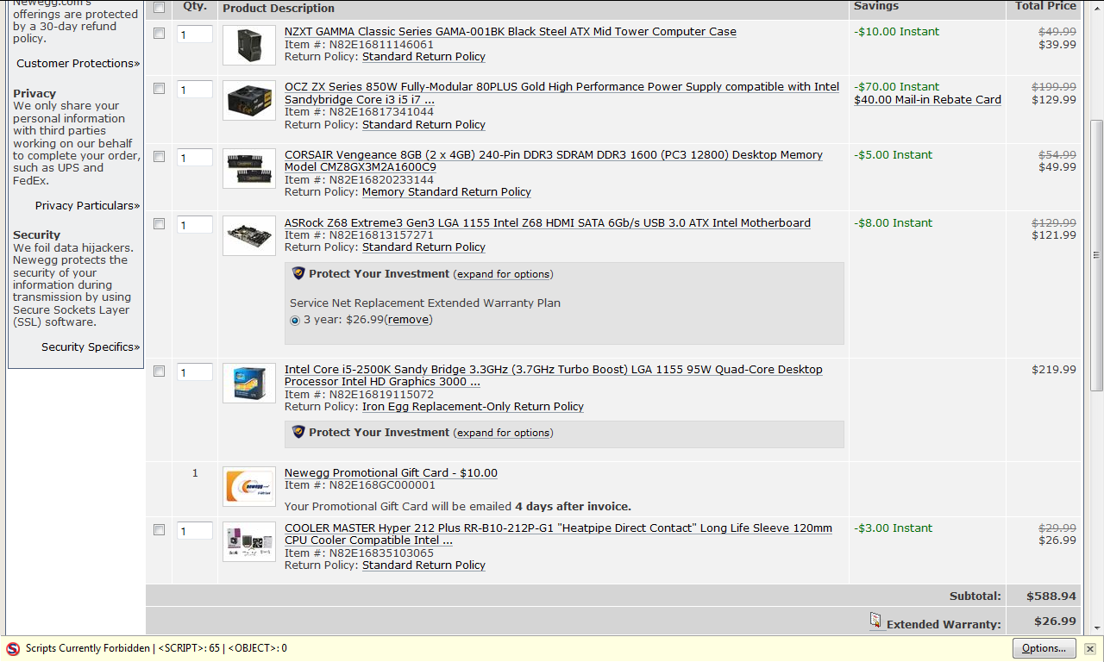Image resolution: width=1104 pixels, height=662 pixels.
Task: Click the Extended Warranty document icon
Action: point(875,621)
